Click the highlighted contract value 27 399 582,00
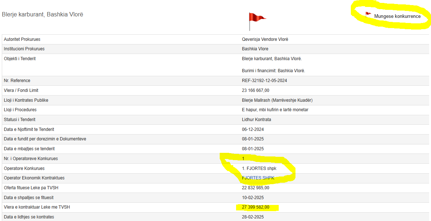431x221 pixels. pyautogui.click(x=255, y=207)
